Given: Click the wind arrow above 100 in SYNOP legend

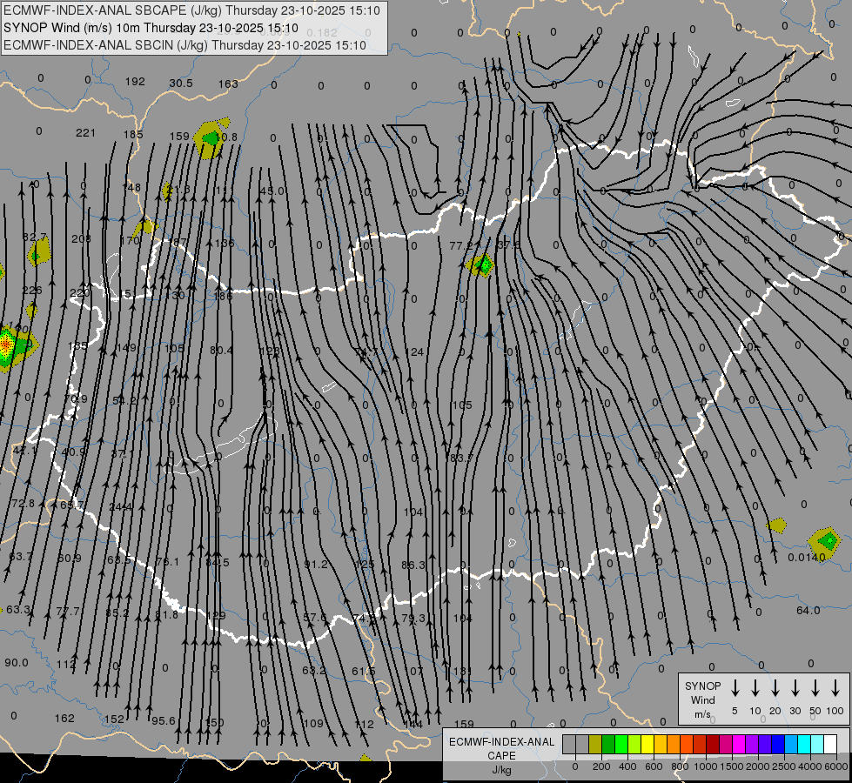Looking at the screenshot, I should pyautogui.click(x=835, y=688).
